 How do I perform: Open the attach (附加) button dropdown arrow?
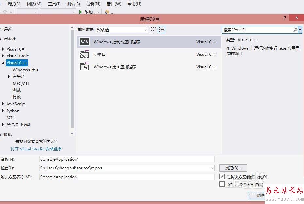point(98,12)
